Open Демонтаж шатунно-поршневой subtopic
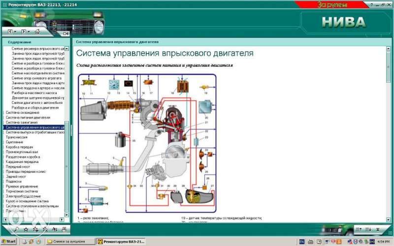 (38, 97)
